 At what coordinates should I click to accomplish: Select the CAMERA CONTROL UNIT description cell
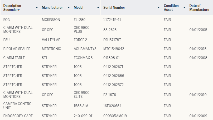[18, 106]
